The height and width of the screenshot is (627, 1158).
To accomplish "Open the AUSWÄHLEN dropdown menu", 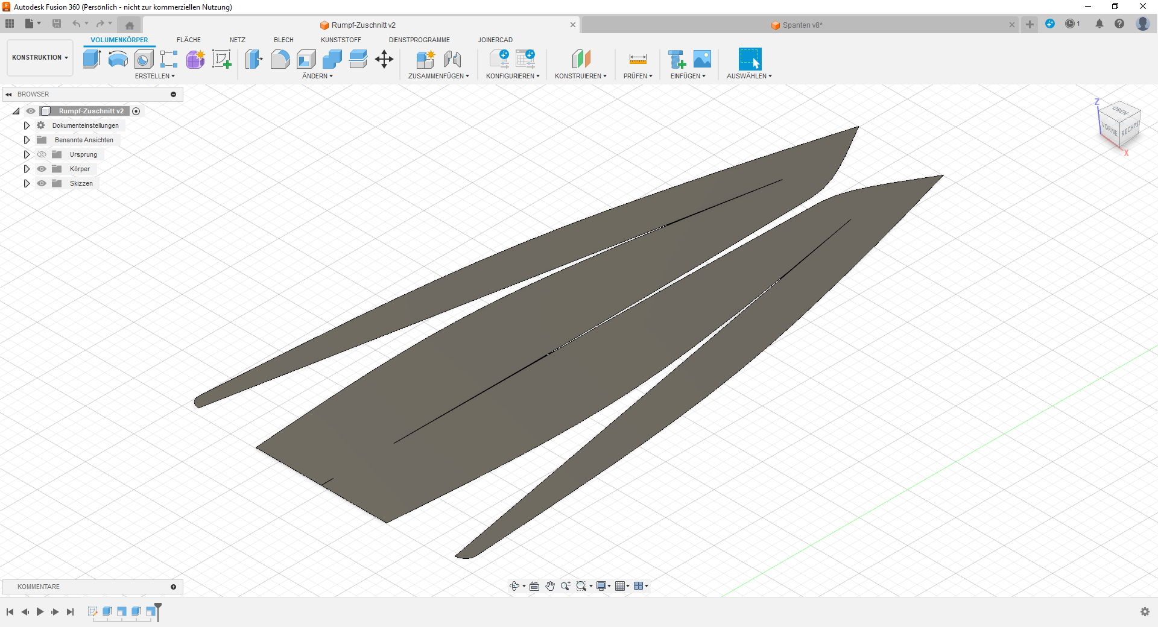I will click(750, 76).
